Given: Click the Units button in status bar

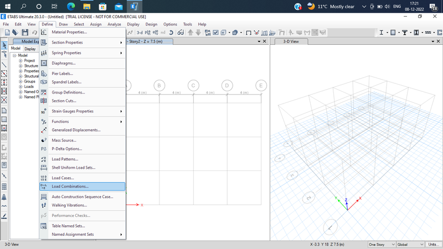Looking at the screenshot, I should point(434,245).
